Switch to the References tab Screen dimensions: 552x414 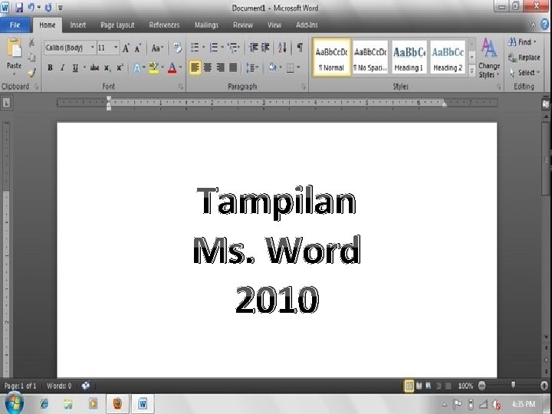point(164,25)
